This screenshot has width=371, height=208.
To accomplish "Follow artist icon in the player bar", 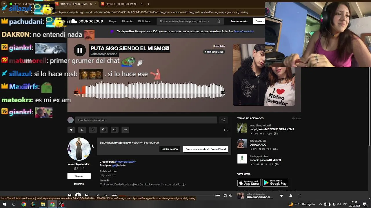I will [290, 196].
